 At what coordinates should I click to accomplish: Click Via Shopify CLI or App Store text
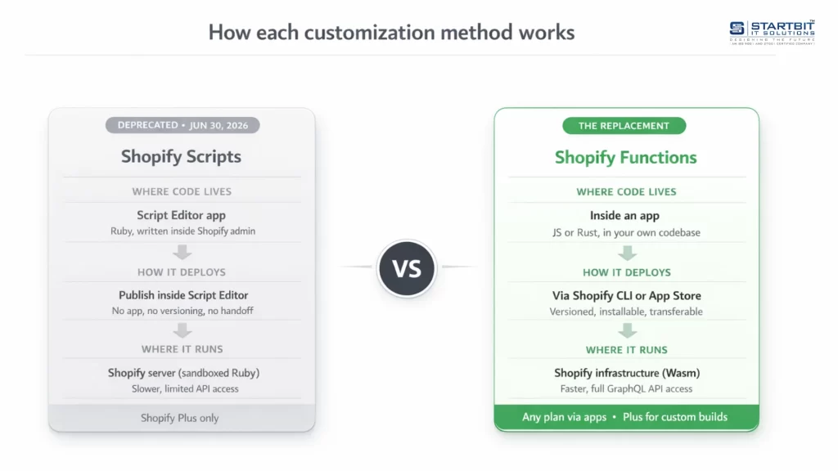[627, 295]
